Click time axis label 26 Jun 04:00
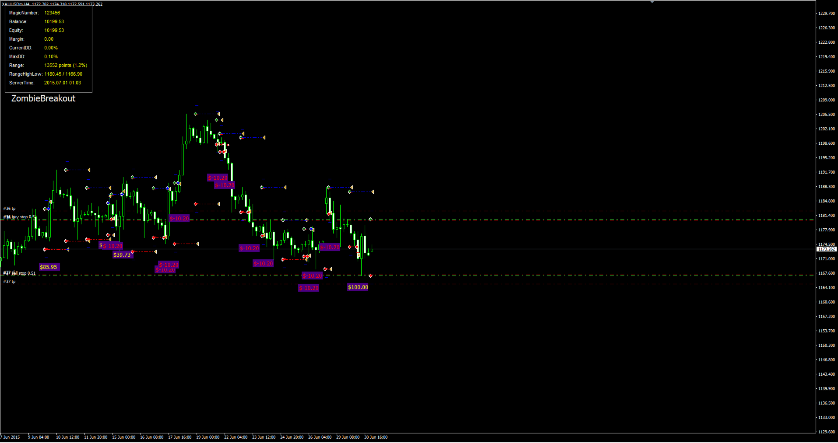This screenshot has height=443, width=838. [x=320, y=437]
